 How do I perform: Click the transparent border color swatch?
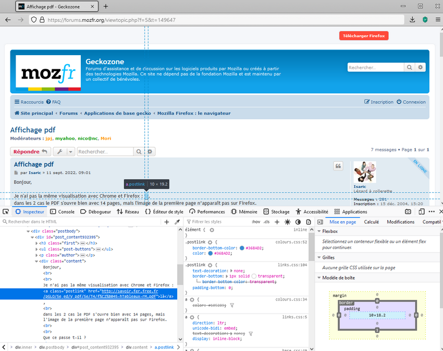click(254, 276)
